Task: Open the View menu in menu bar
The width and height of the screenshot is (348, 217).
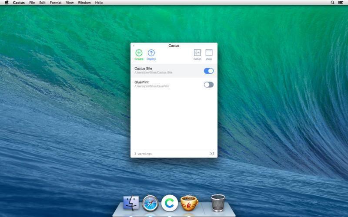Action: click(x=70, y=3)
